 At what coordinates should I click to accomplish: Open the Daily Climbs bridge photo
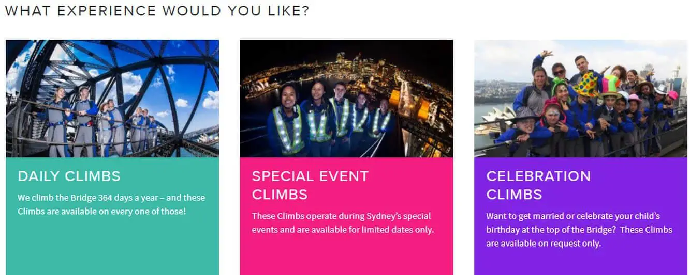pyautogui.click(x=112, y=99)
